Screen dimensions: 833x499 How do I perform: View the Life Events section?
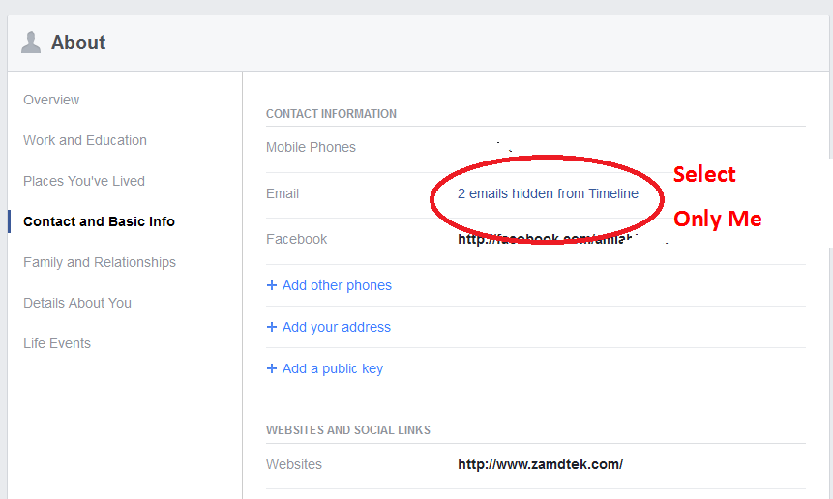tap(57, 343)
